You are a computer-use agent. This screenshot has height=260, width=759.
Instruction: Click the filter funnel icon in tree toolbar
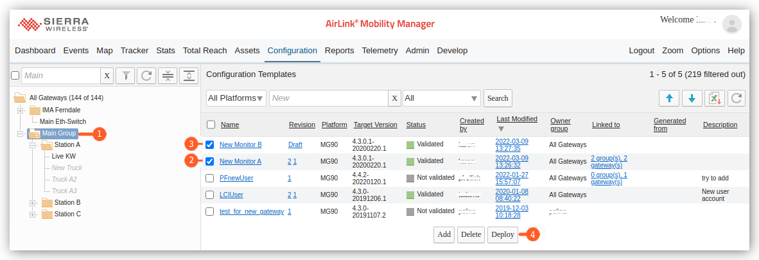coord(125,76)
